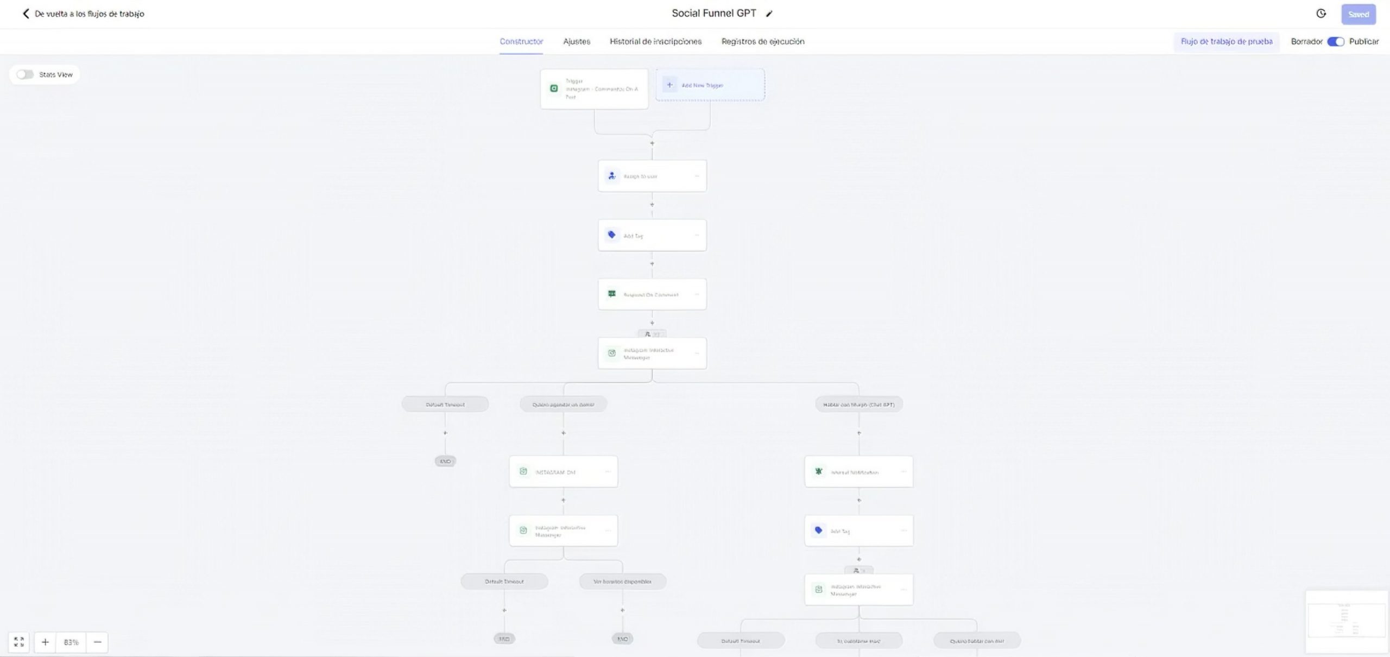Screen dimensions: 1390x657
Task: Go back via De vuelta a los flujos de trabajo
Action: tap(83, 14)
